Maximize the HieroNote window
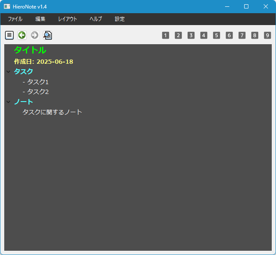Viewport: 276px width, 255px height. coord(246,6)
